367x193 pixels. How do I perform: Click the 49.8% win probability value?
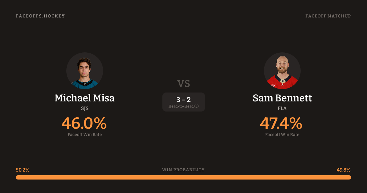[x=343, y=170]
